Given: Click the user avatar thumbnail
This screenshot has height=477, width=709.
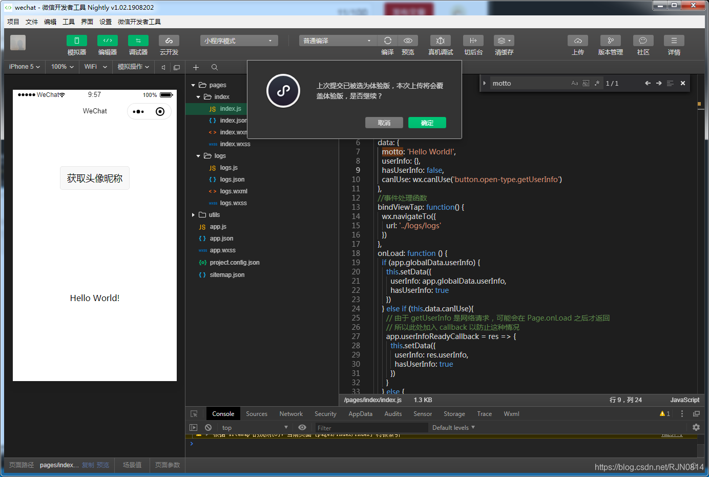Looking at the screenshot, I should [18, 43].
